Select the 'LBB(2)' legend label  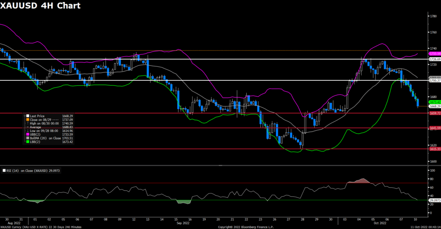point(35,142)
